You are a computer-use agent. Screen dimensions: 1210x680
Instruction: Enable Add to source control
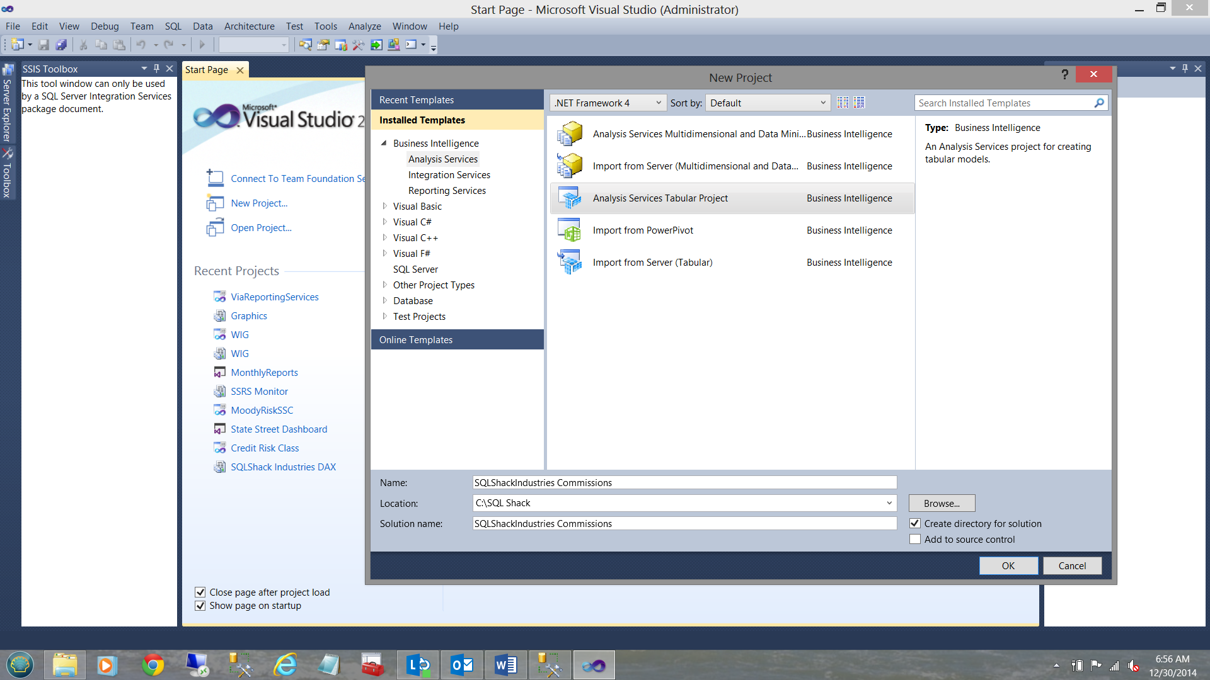click(915, 540)
